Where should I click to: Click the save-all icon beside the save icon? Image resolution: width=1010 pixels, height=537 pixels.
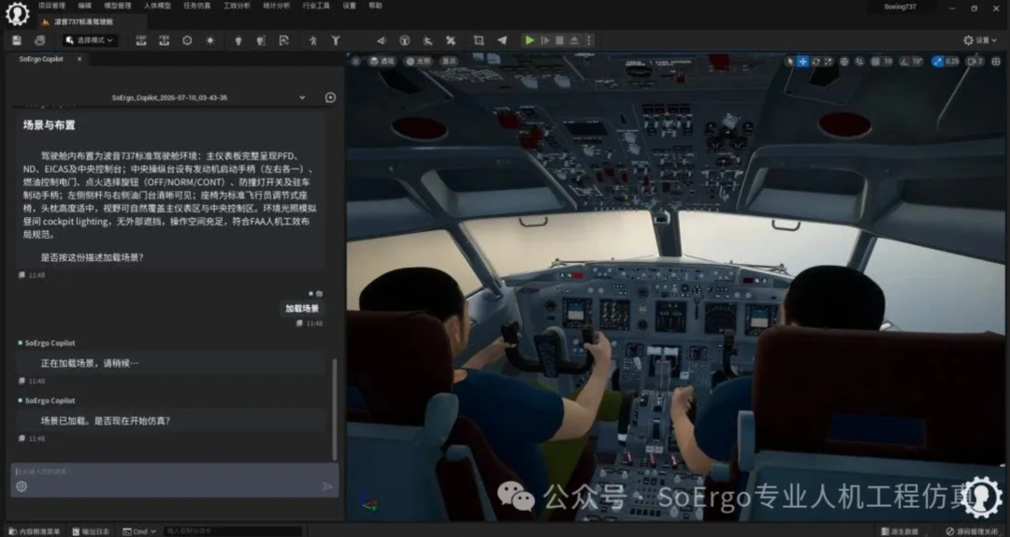[x=40, y=40]
